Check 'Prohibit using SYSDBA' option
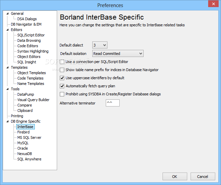This screenshot has height=185, width=221. 62,94
